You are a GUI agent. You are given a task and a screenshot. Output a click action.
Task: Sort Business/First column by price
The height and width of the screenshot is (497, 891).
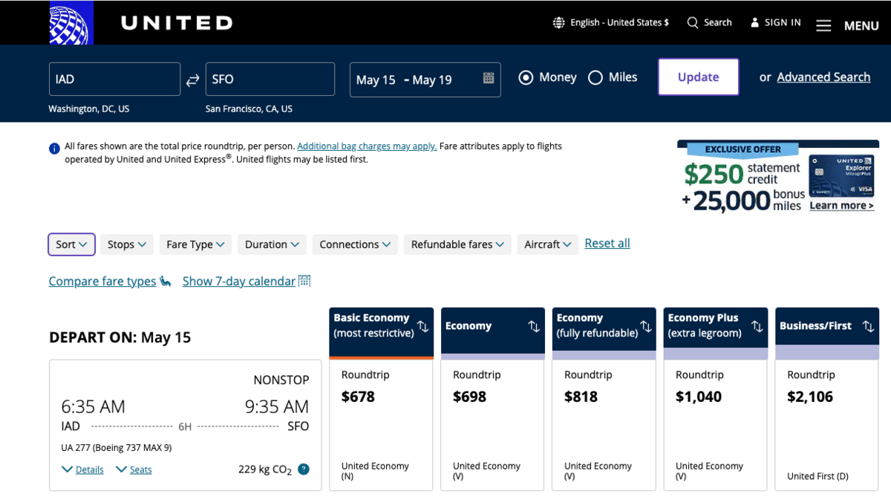point(868,326)
